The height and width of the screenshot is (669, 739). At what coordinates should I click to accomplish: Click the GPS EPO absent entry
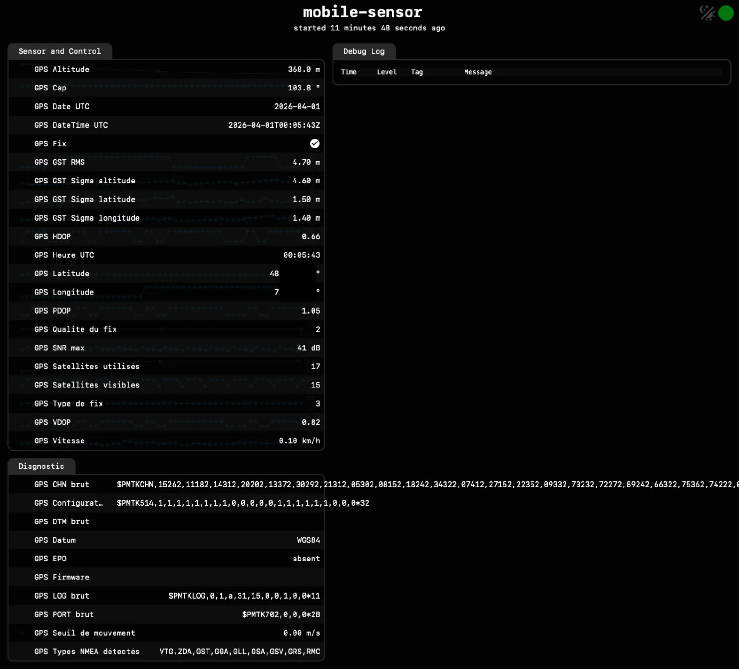(x=306, y=559)
